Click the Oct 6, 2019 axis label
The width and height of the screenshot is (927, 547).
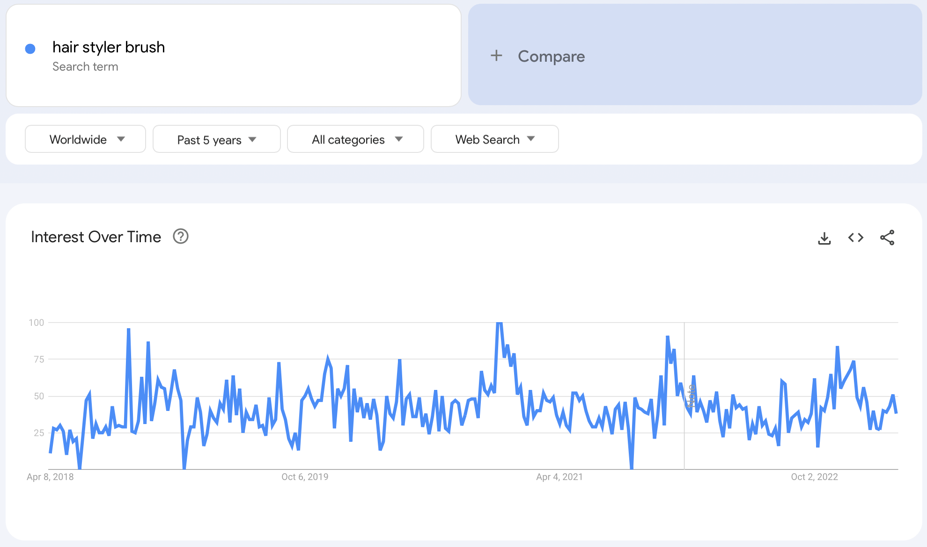pos(304,477)
